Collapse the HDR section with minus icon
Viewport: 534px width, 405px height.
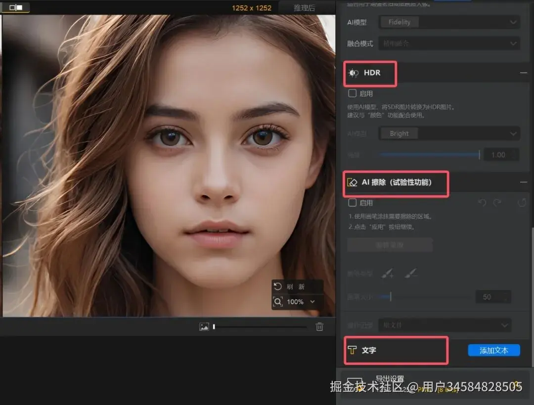(524, 73)
